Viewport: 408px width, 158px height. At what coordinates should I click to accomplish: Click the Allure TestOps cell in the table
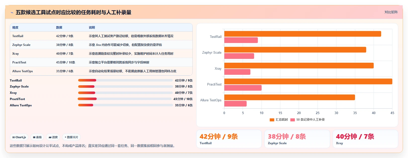23,71
